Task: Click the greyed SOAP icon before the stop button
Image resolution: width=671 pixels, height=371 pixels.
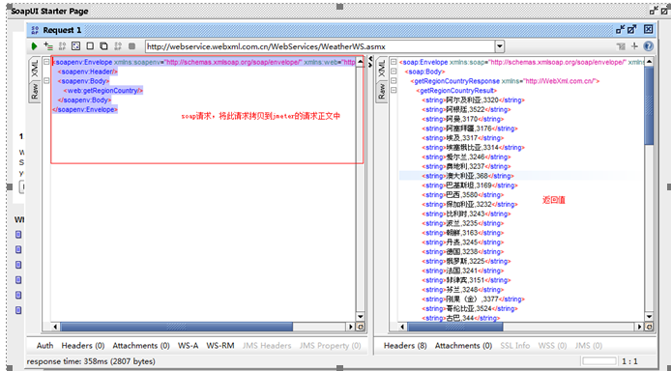Action: point(118,46)
